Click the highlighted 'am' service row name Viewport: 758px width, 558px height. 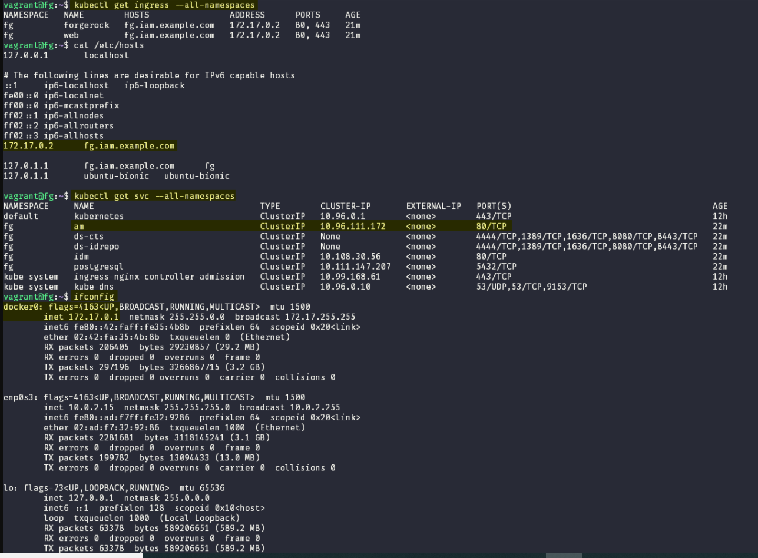tap(79, 226)
